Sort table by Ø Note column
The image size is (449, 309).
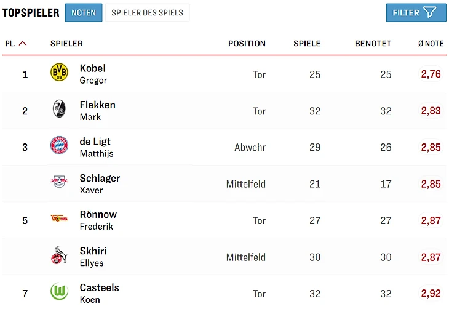[x=431, y=44]
